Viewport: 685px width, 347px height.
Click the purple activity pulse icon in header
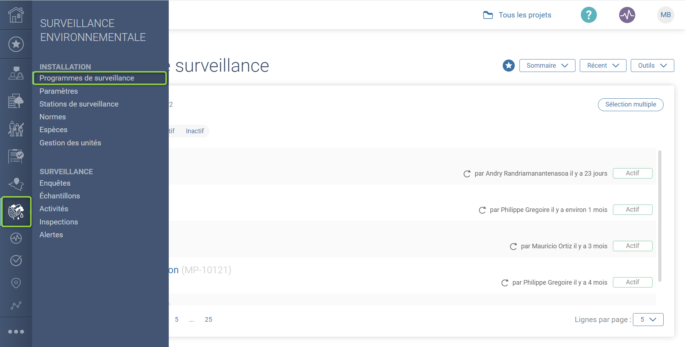point(627,15)
